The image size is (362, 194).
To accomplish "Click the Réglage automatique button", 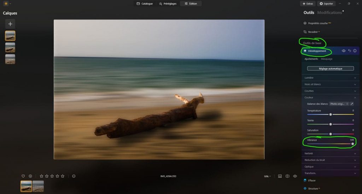I will click(330, 68).
